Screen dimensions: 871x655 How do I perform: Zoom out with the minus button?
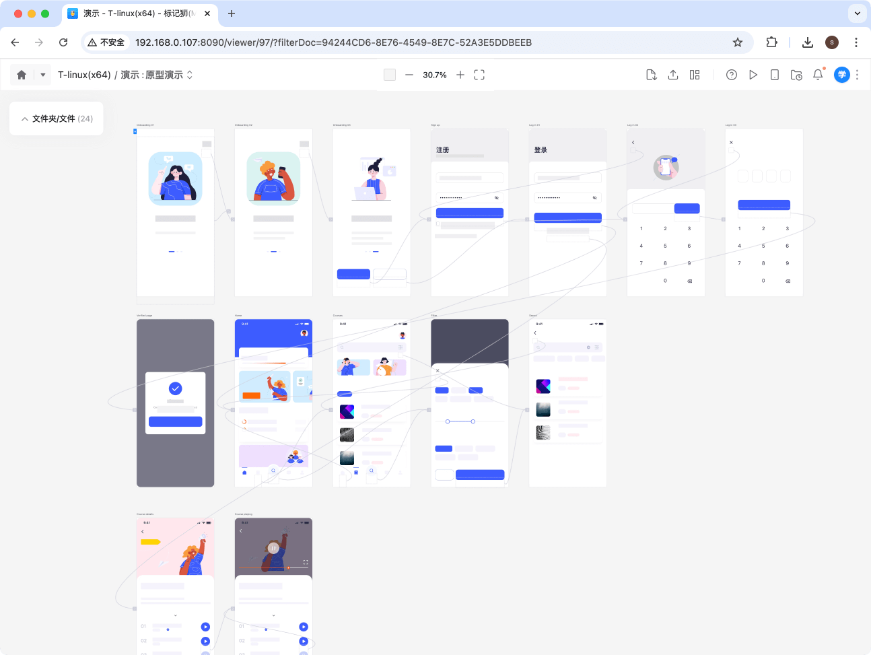[409, 75]
